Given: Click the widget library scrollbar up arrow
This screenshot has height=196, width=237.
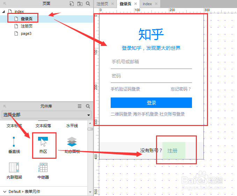Looking at the screenshot, I should tap(90, 123).
